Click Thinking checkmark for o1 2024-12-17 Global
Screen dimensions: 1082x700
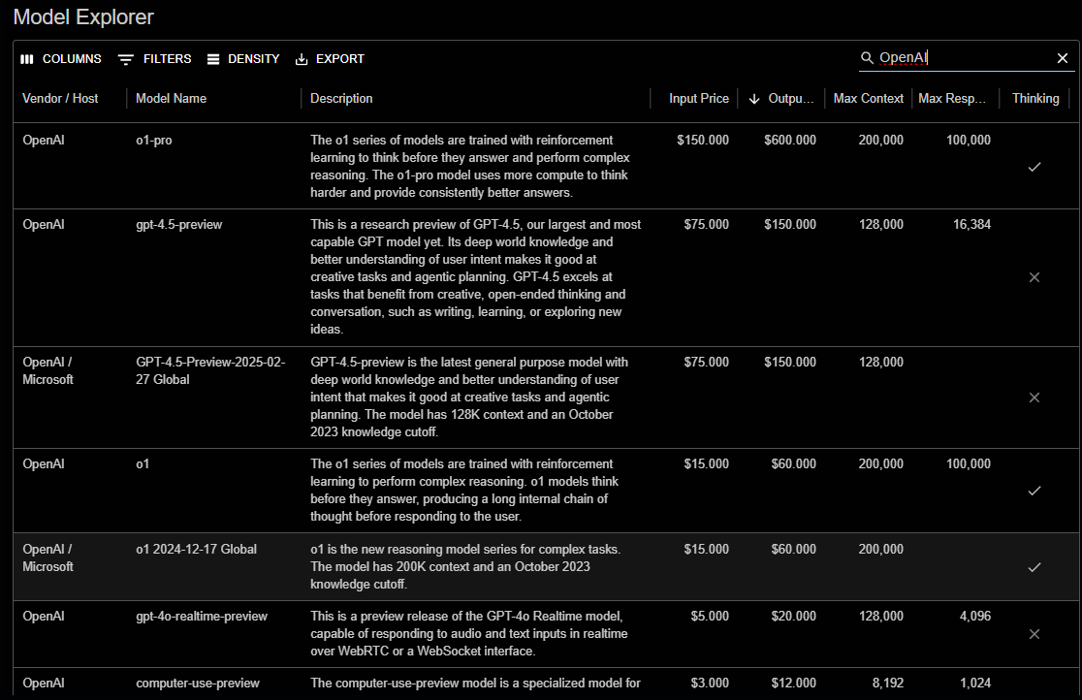pyautogui.click(x=1034, y=567)
